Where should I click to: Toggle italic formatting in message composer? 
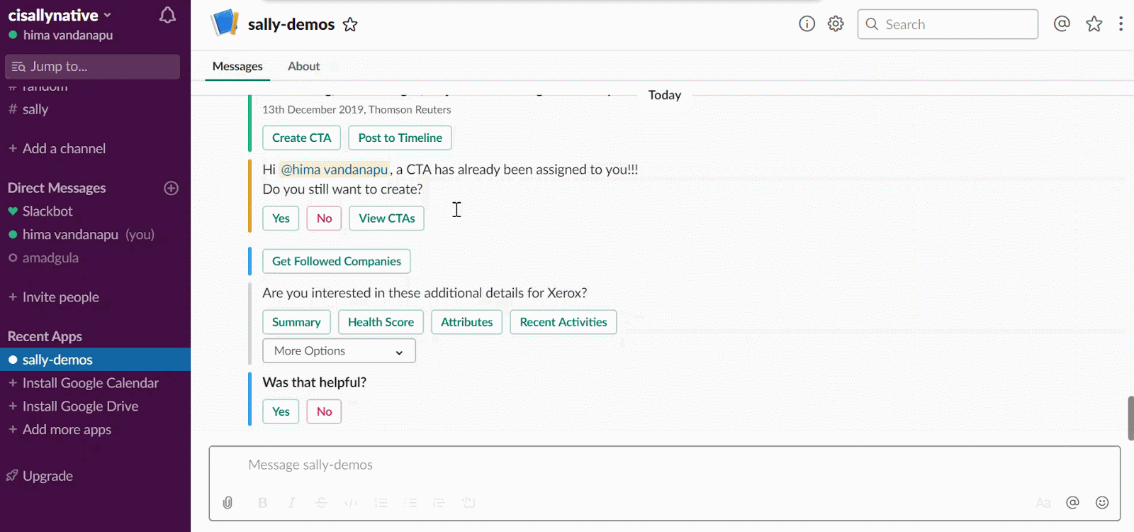pyautogui.click(x=291, y=502)
